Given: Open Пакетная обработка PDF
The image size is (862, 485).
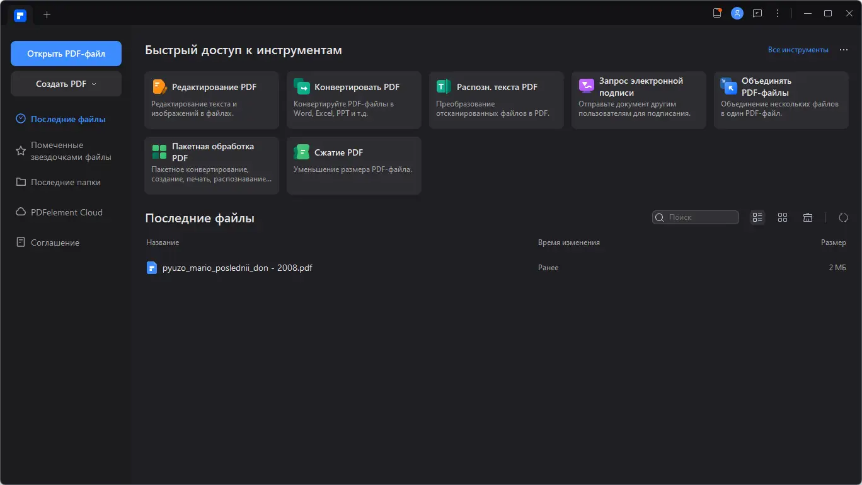Looking at the screenshot, I should coord(211,165).
